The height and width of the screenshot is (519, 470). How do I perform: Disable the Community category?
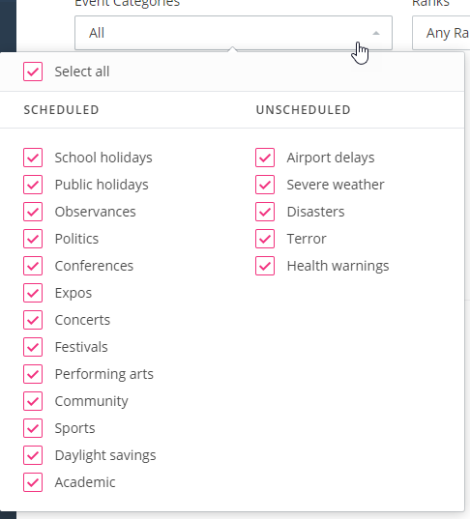click(x=33, y=401)
